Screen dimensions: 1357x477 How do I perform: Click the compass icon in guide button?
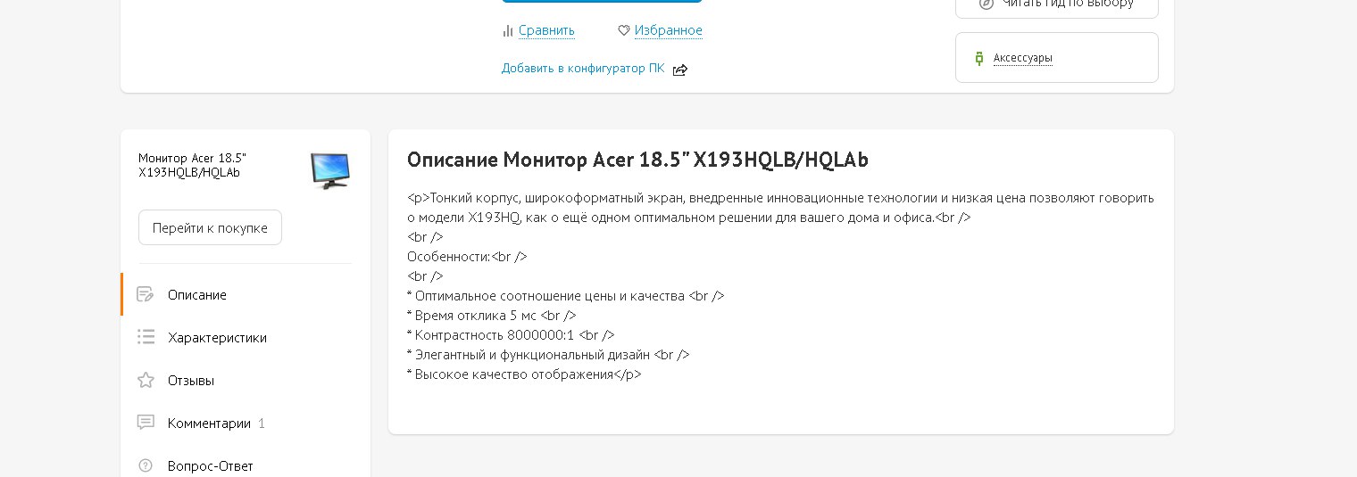[987, 4]
